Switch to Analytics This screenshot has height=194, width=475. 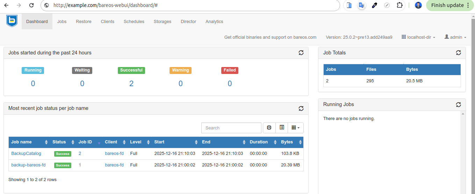214,21
